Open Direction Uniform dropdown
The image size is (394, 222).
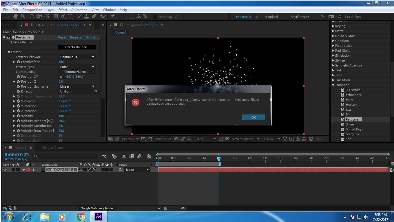click(79, 91)
